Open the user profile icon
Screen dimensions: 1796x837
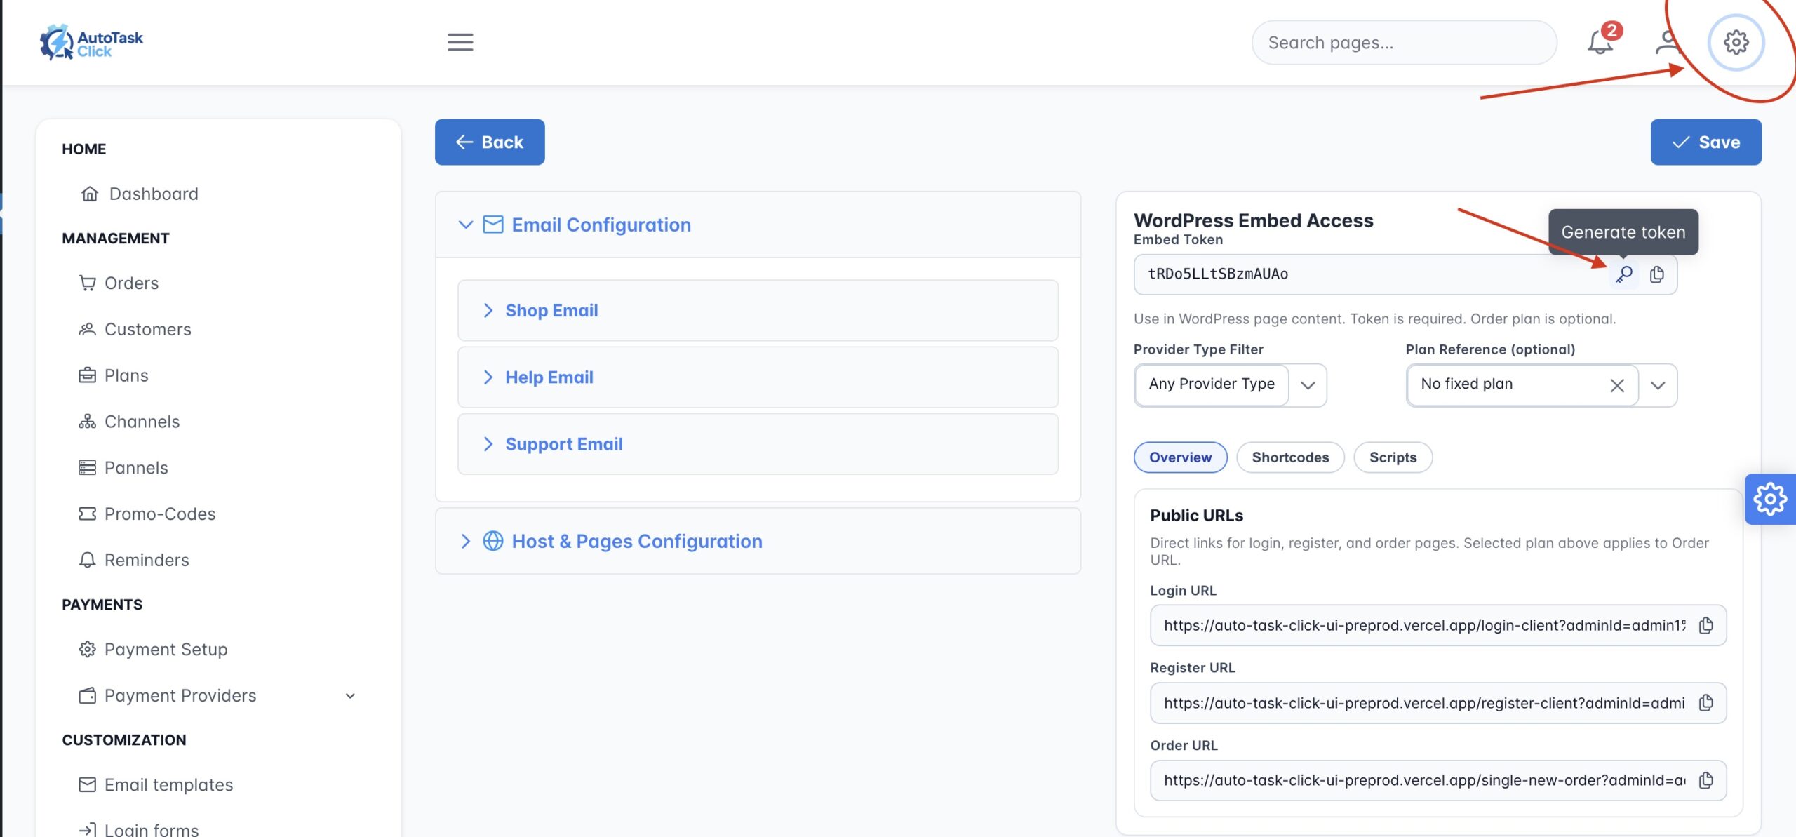1668,42
